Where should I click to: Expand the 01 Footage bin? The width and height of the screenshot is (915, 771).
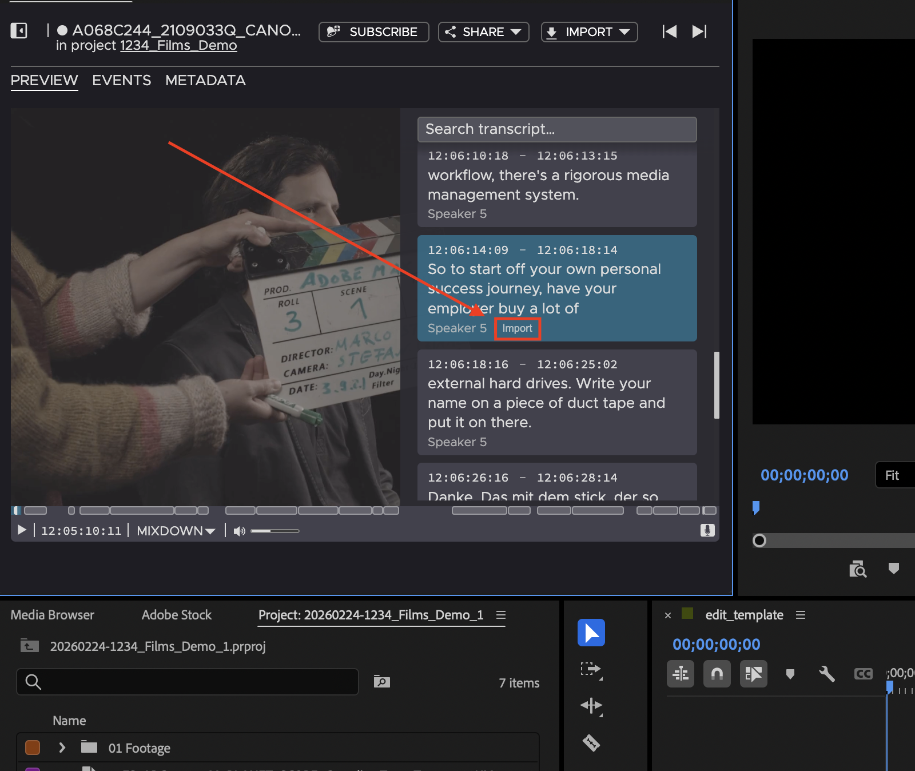62,748
